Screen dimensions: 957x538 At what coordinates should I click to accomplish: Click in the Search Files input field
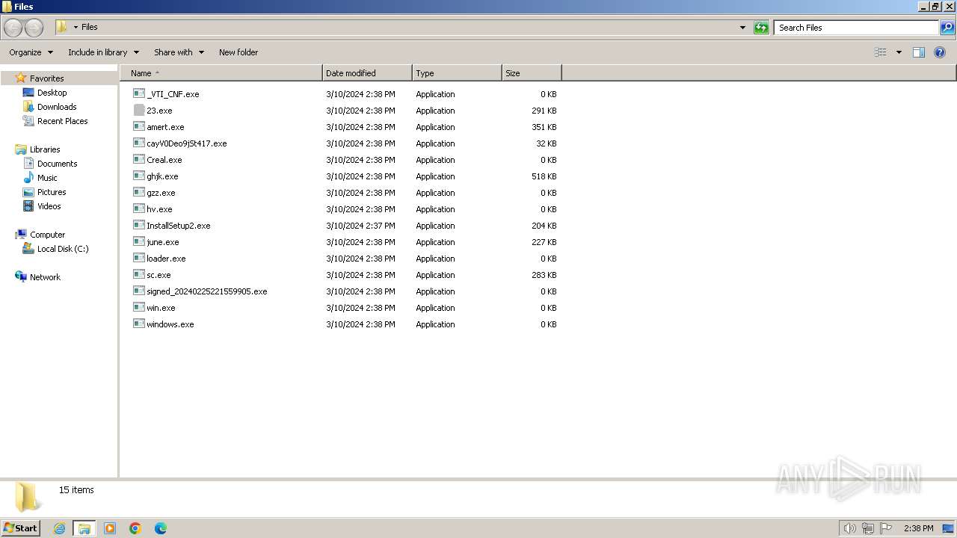(856, 28)
